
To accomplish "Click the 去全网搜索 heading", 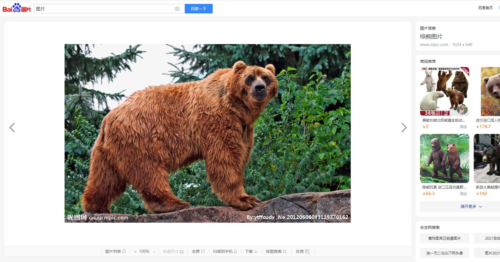I will click(x=430, y=227).
